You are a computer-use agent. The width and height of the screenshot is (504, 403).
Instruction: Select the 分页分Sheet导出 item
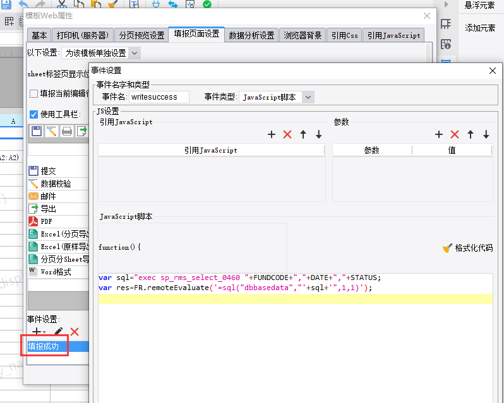58,259
